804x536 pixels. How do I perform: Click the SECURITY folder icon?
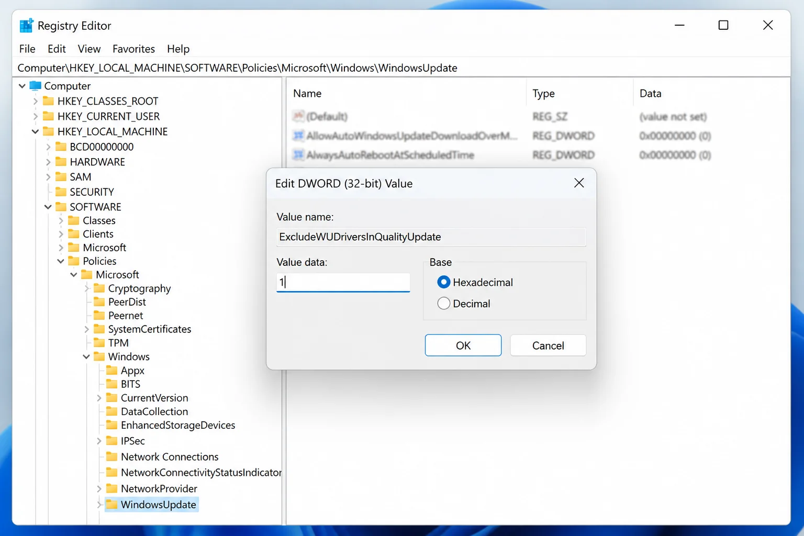61,192
